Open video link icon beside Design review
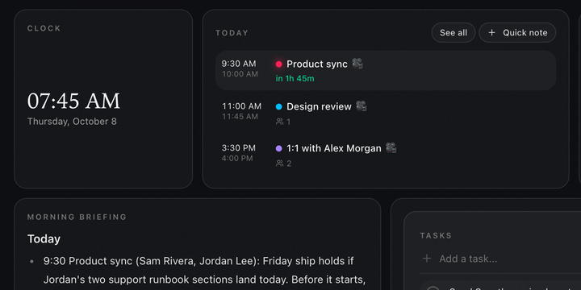 pyautogui.click(x=362, y=106)
